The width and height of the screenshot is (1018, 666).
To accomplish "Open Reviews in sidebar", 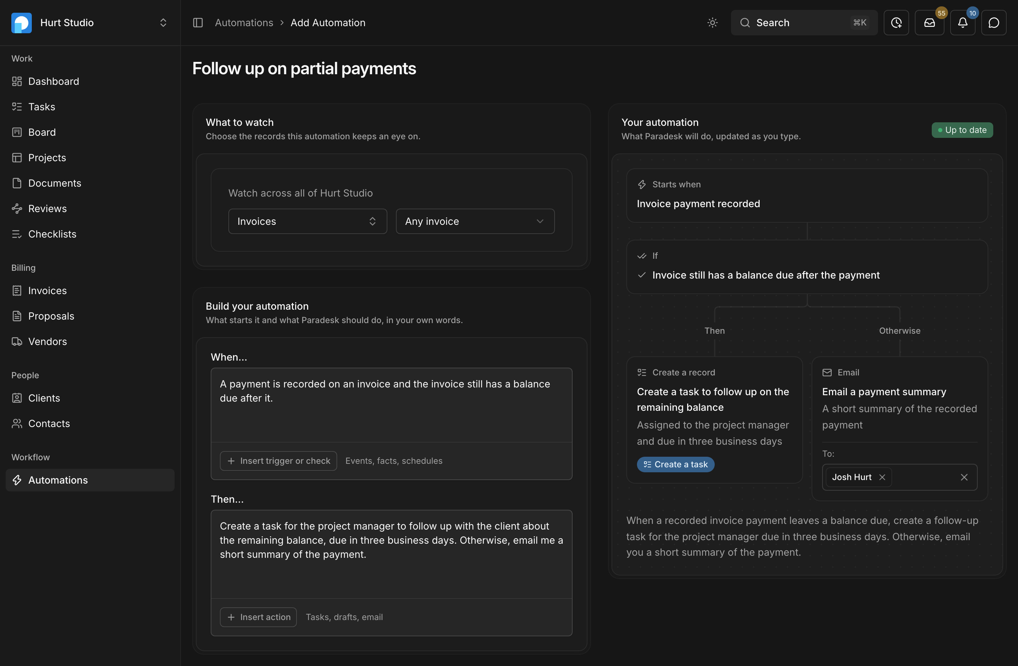I will click(x=90, y=208).
